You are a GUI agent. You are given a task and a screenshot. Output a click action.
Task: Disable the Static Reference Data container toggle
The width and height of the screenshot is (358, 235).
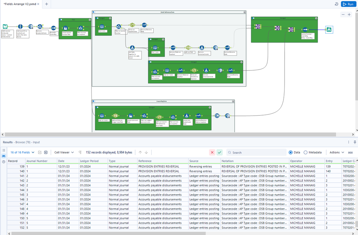(x=94, y=12)
